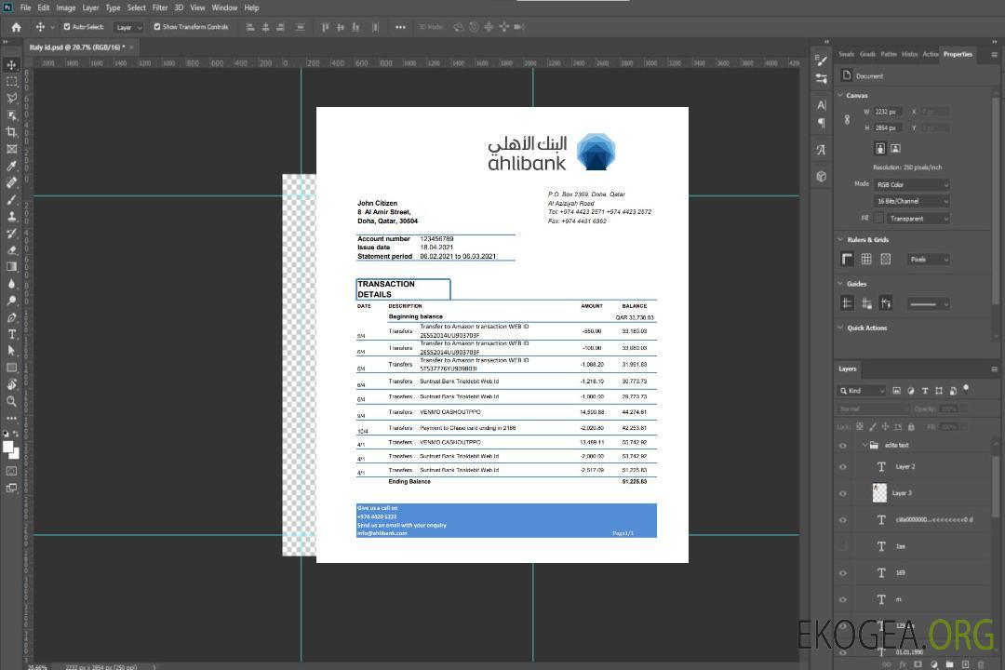Hide the 'edite text' group
This screenshot has height=670, width=1005.
point(843,446)
